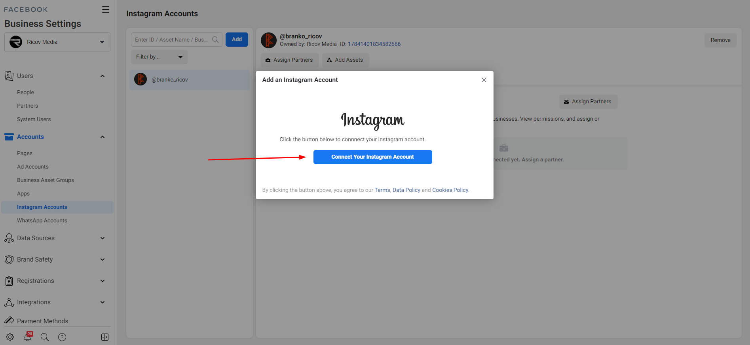Click the Instagram Accounts page title
This screenshot has width=750, height=345.
click(162, 13)
